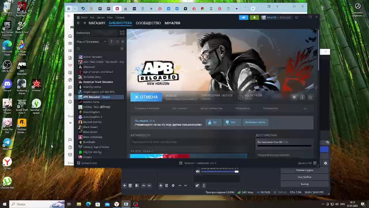369x208 pixels.
Task: Go back in Steam navigation
Action: pos(78,23)
